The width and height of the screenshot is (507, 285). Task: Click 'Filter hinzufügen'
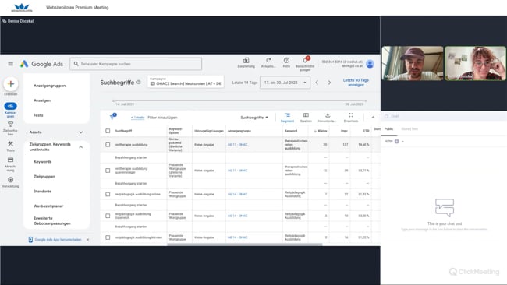(162, 118)
